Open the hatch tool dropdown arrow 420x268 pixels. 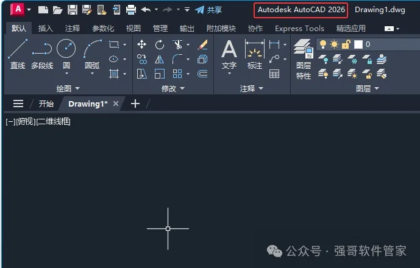coord(125,74)
